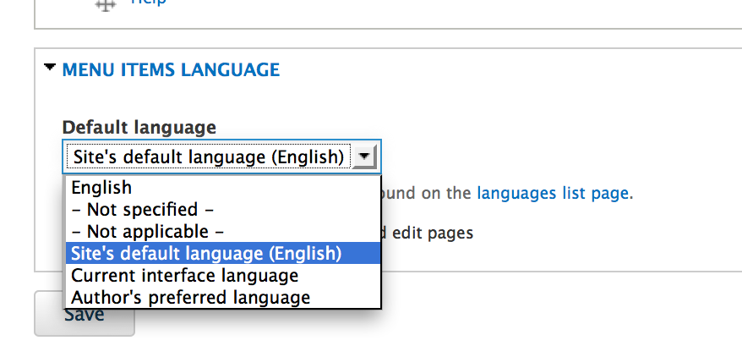The image size is (742, 357).
Task: Choose the '- Not specified -' option
Action: [223, 209]
